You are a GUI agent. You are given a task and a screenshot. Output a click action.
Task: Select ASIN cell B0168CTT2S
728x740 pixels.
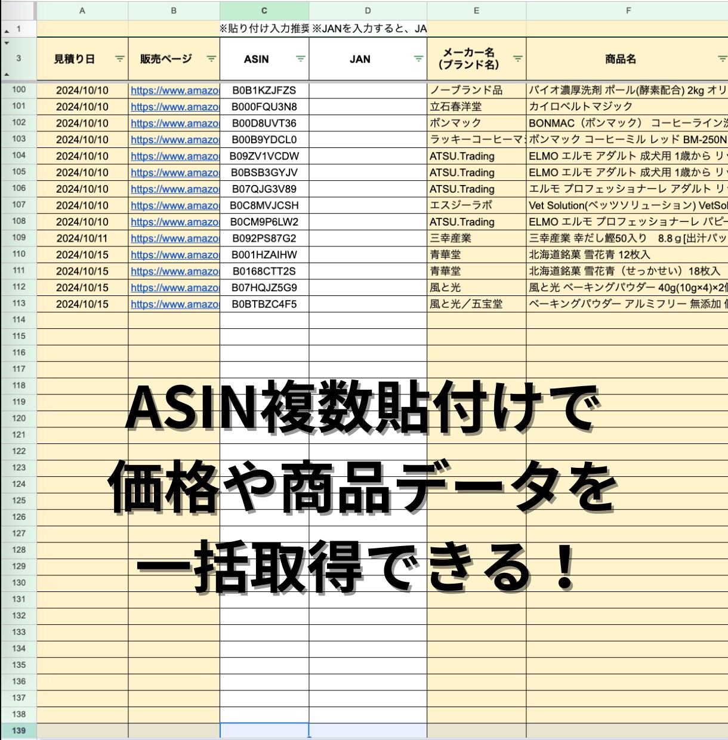(264, 271)
